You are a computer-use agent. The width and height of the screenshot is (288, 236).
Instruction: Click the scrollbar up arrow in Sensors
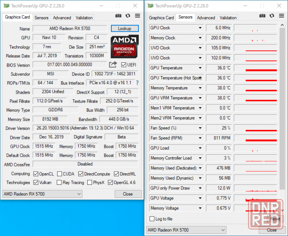point(282,25)
